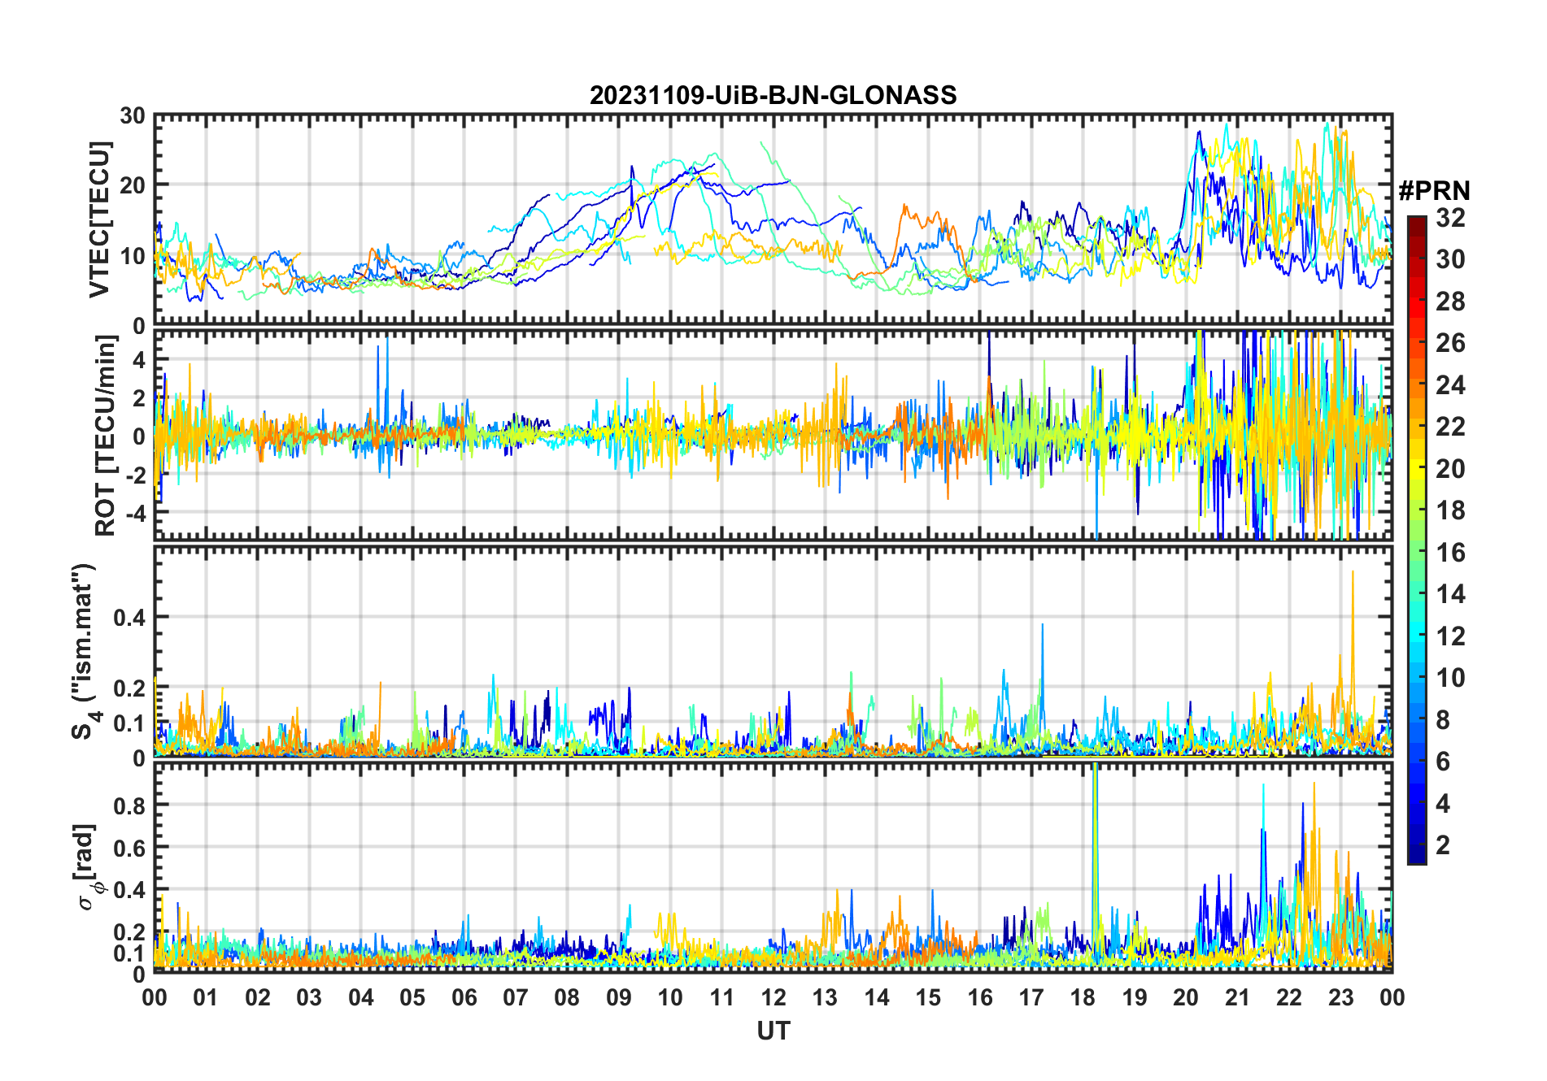
Task: Click the colorbar tick label 2
Action: (x=1443, y=845)
